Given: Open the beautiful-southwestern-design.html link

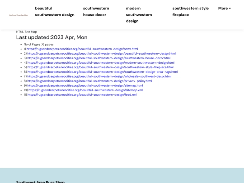Looking at the screenshot, I should pos(102,53).
